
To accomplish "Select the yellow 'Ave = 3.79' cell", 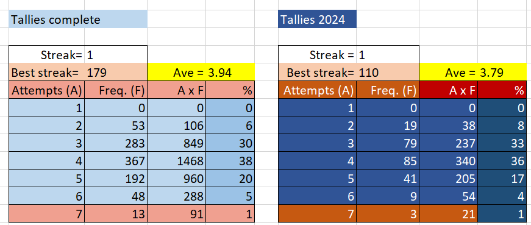I will (473, 72).
